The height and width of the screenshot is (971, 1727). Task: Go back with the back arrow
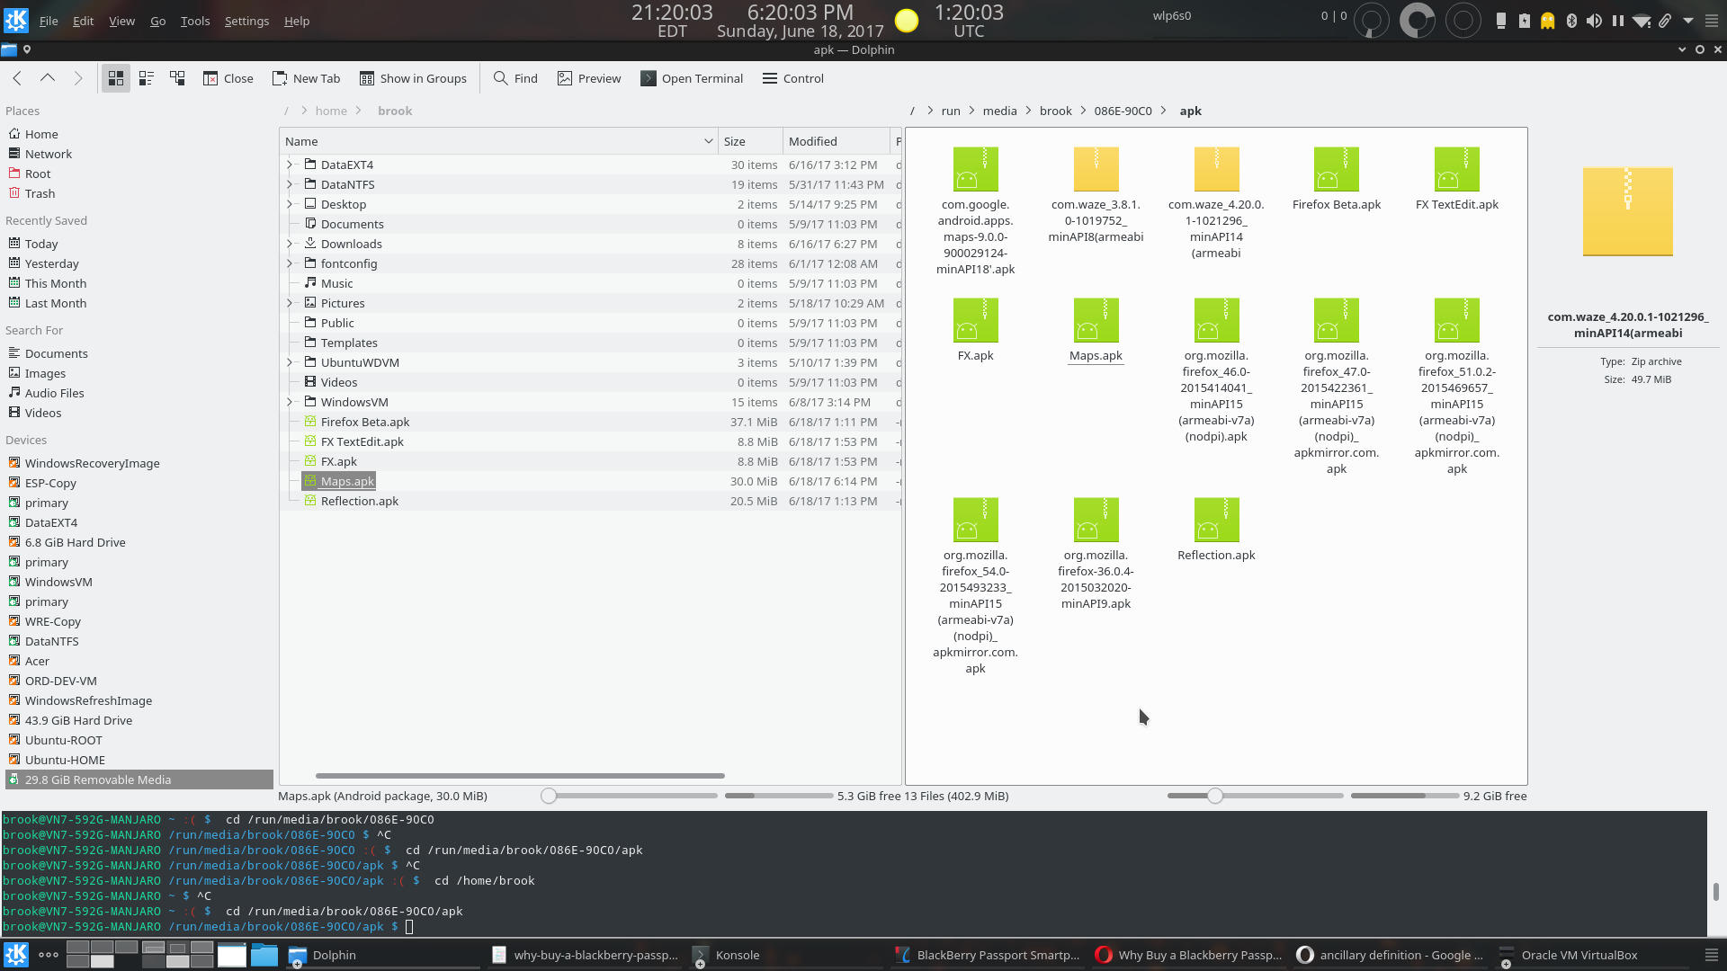tap(17, 78)
